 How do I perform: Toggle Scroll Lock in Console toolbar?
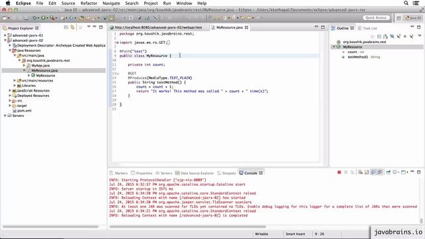[x=367, y=173]
